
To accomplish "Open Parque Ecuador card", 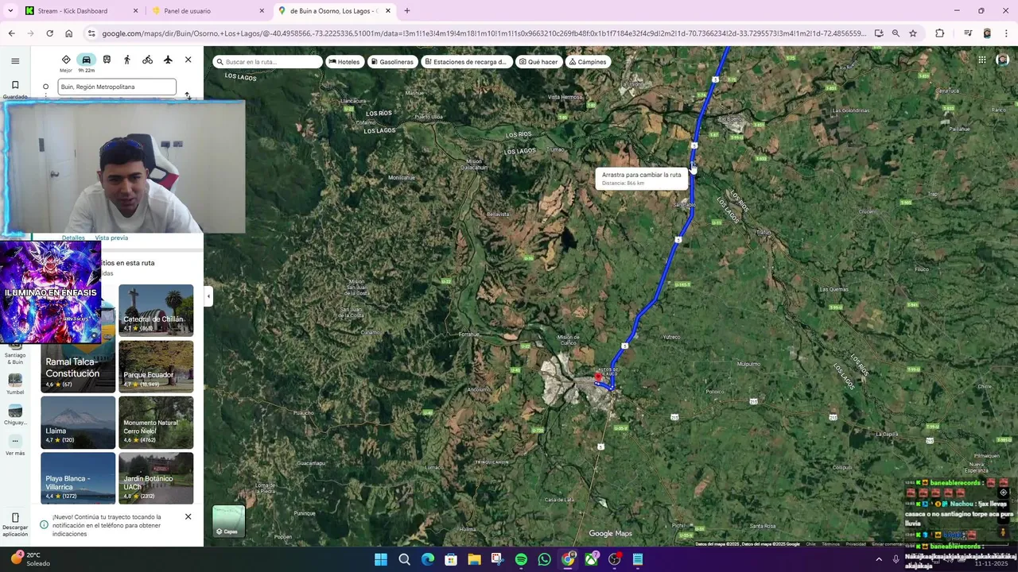I will (156, 366).
